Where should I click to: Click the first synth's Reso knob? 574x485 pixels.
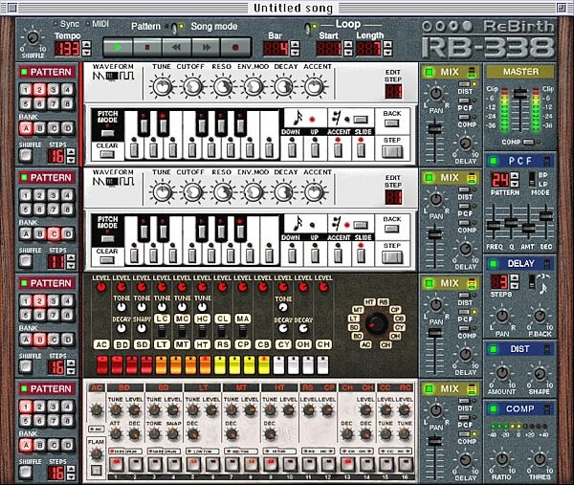point(223,86)
